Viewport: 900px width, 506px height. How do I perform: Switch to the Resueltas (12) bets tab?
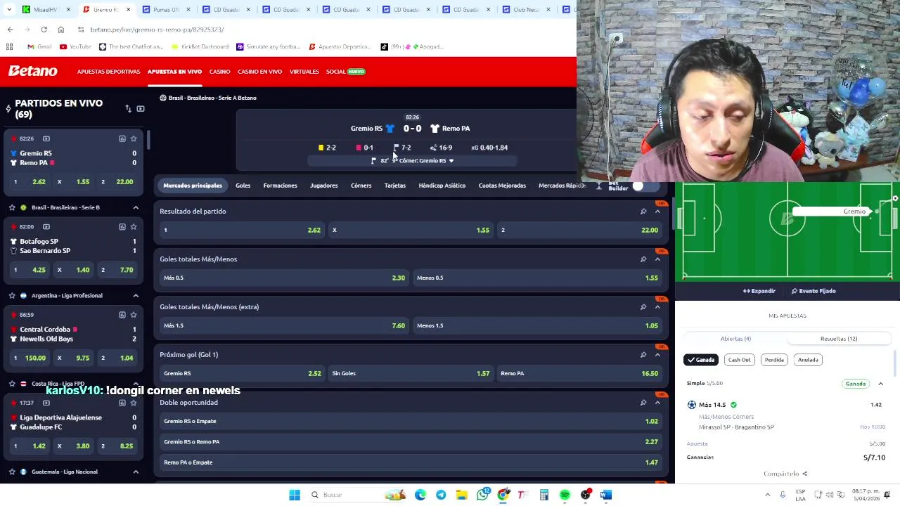pos(839,339)
